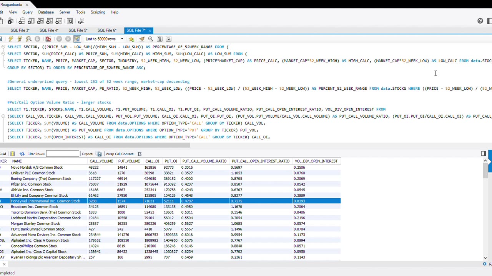
Task: Open the Scripting menu
Action: 98,12
